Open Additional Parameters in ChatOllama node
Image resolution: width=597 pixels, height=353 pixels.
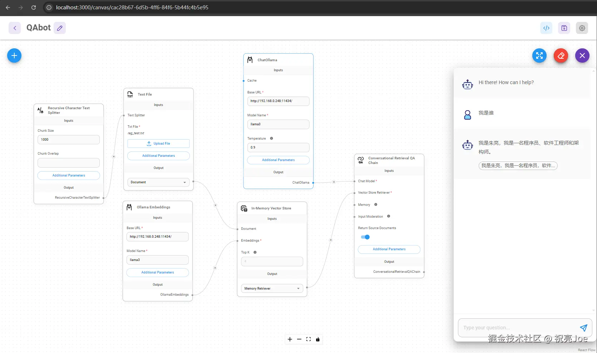click(278, 160)
